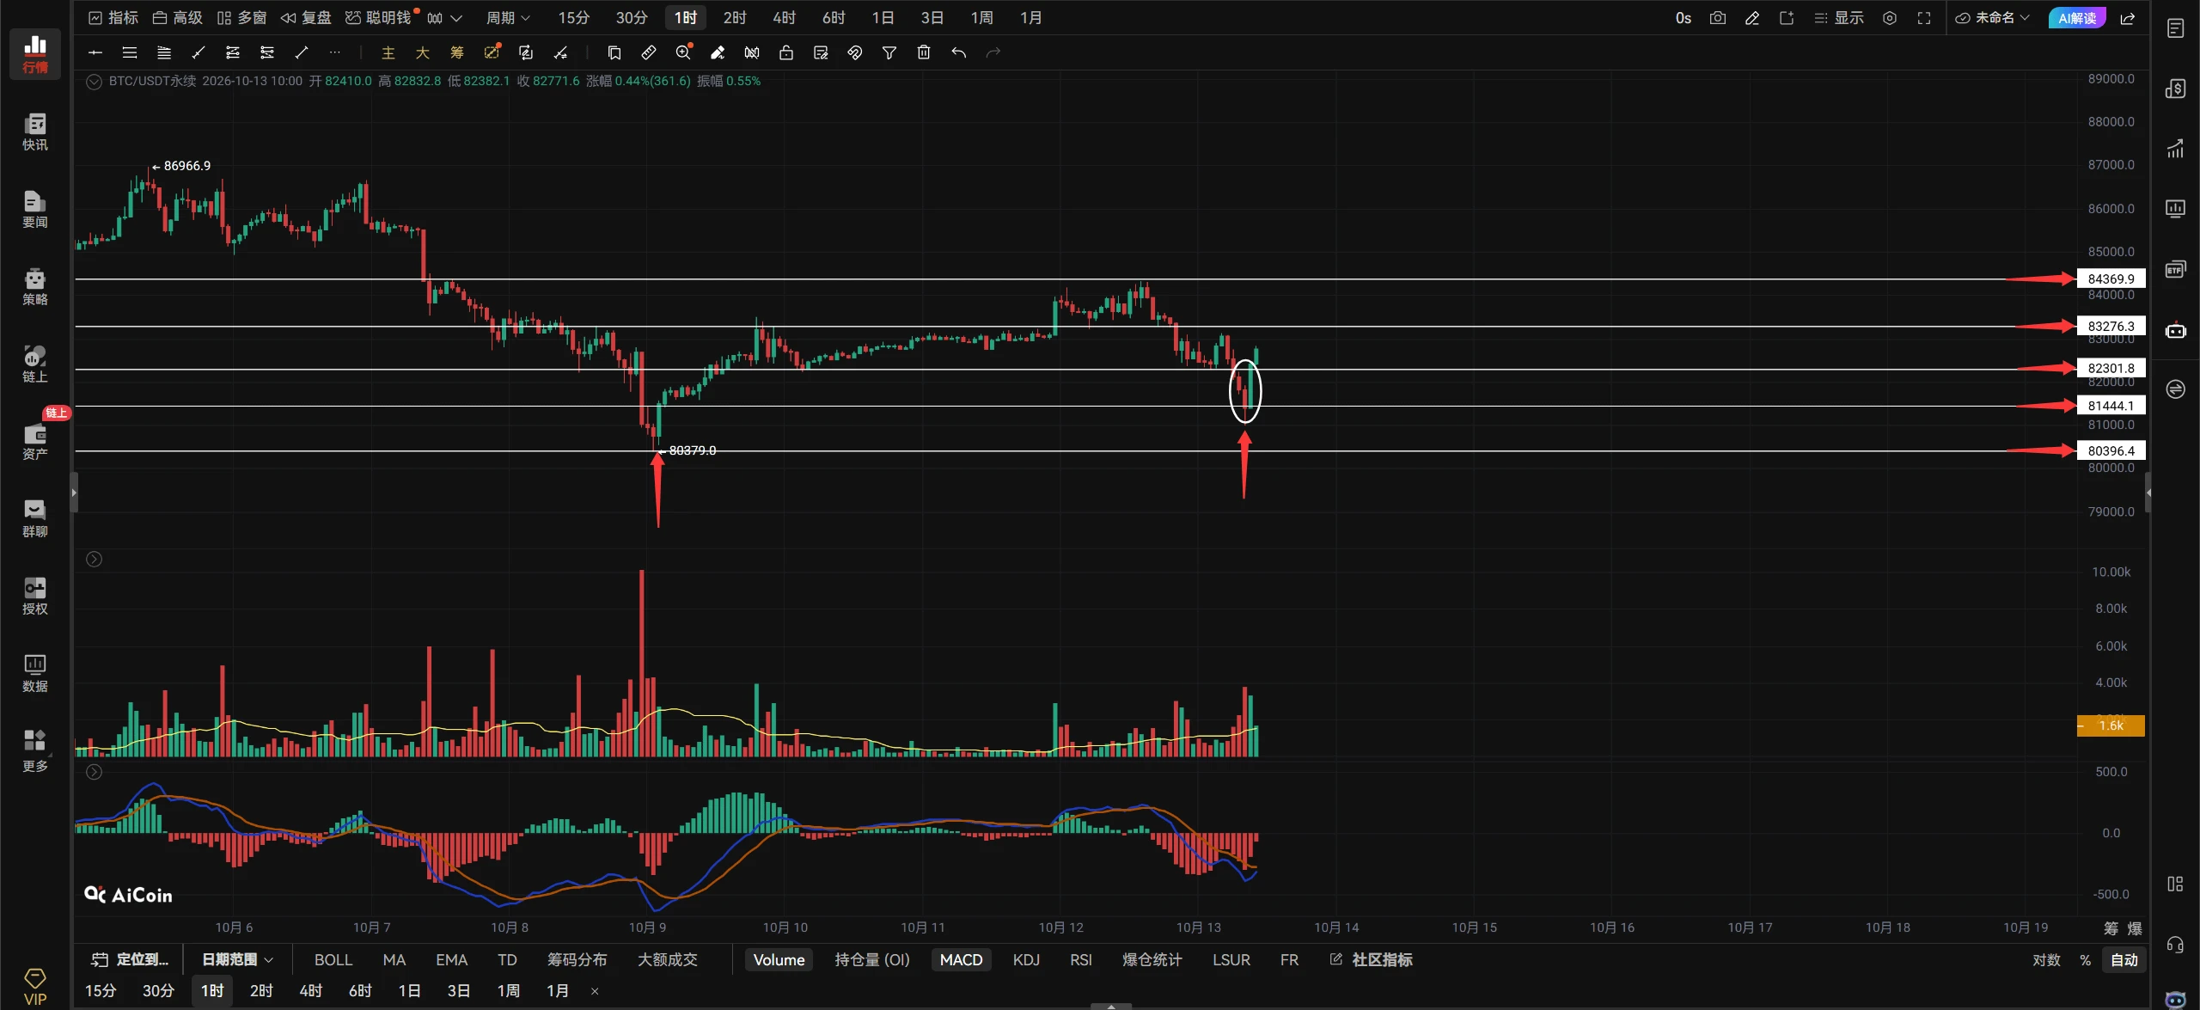Open the 群聊 sidebar section
2200x1010 pixels.
(x=35, y=518)
